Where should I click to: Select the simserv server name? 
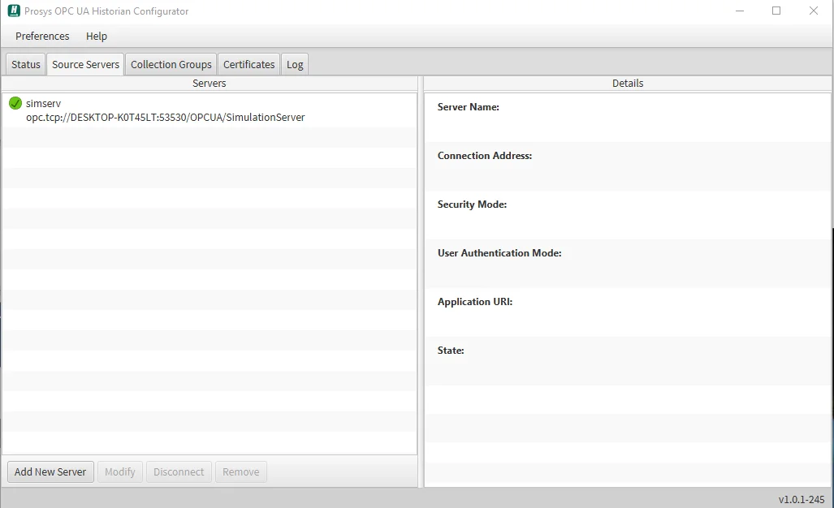pyautogui.click(x=44, y=104)
